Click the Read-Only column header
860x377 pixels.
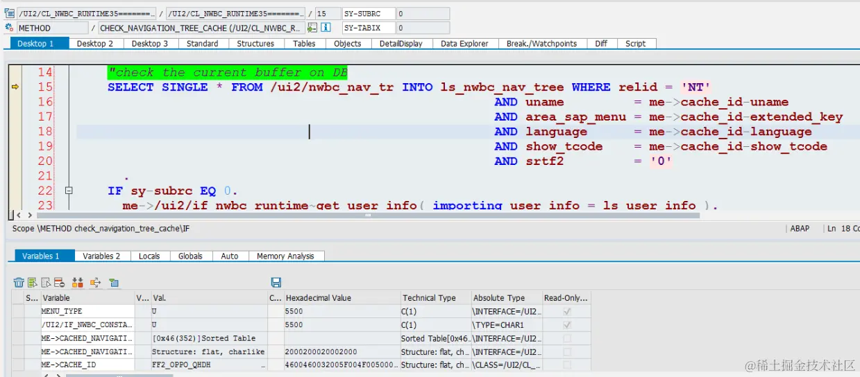[566, 298]
